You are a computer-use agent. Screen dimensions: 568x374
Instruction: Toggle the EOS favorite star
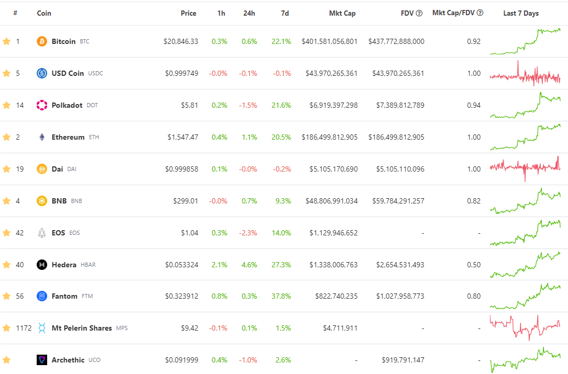6,233
